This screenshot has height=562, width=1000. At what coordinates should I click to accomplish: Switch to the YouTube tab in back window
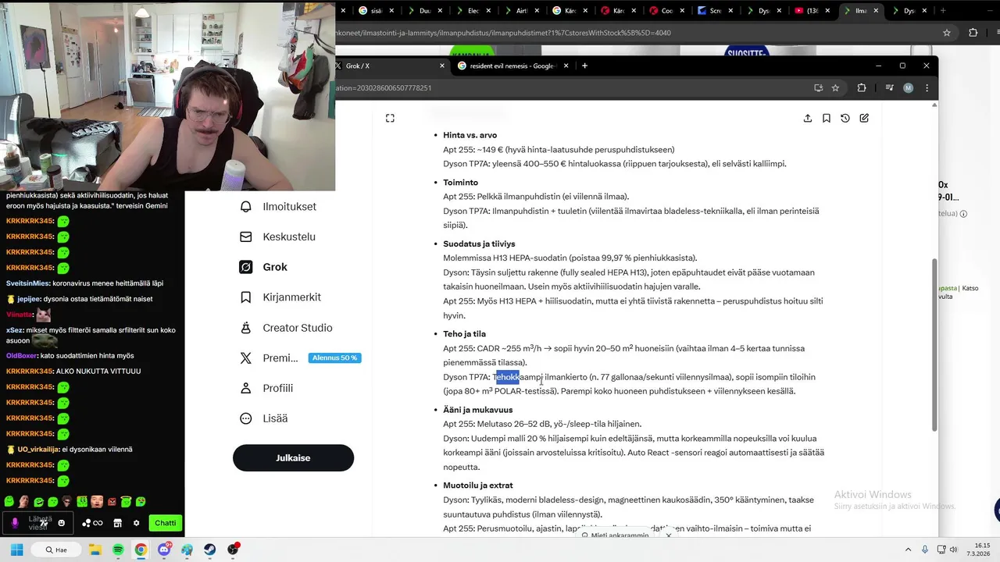coord(811,11)
